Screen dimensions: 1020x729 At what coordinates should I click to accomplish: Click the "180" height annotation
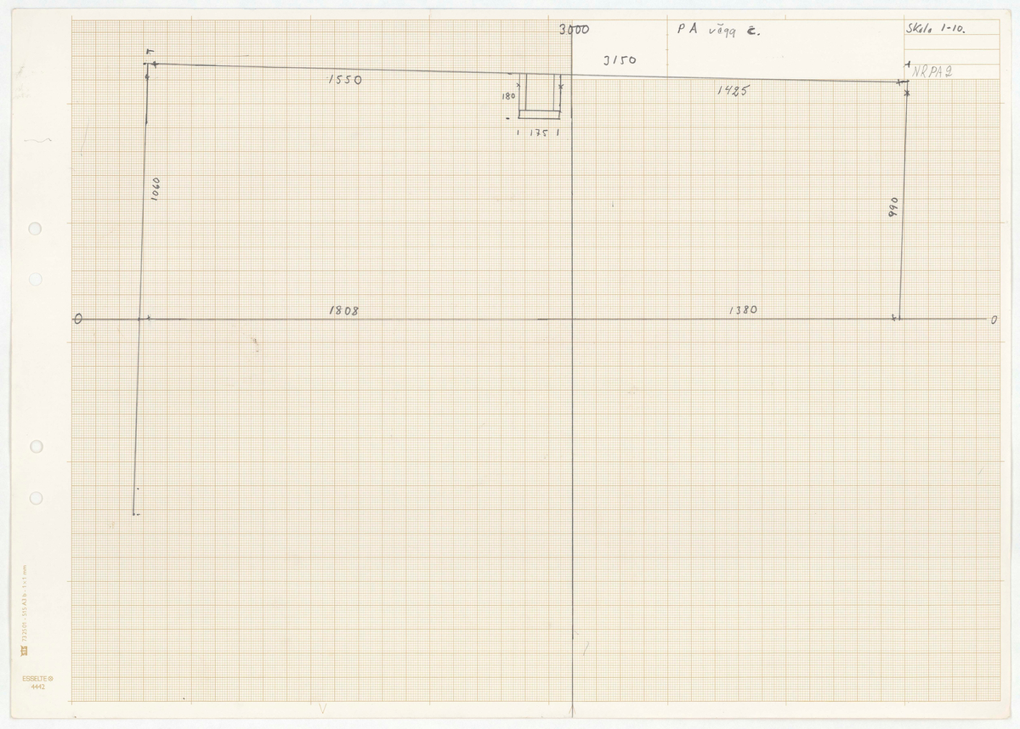[508, 97]
